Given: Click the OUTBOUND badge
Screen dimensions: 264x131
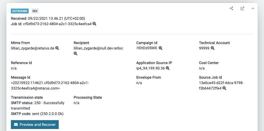Looking at the screenshot, I should click(x=20, y=11).
